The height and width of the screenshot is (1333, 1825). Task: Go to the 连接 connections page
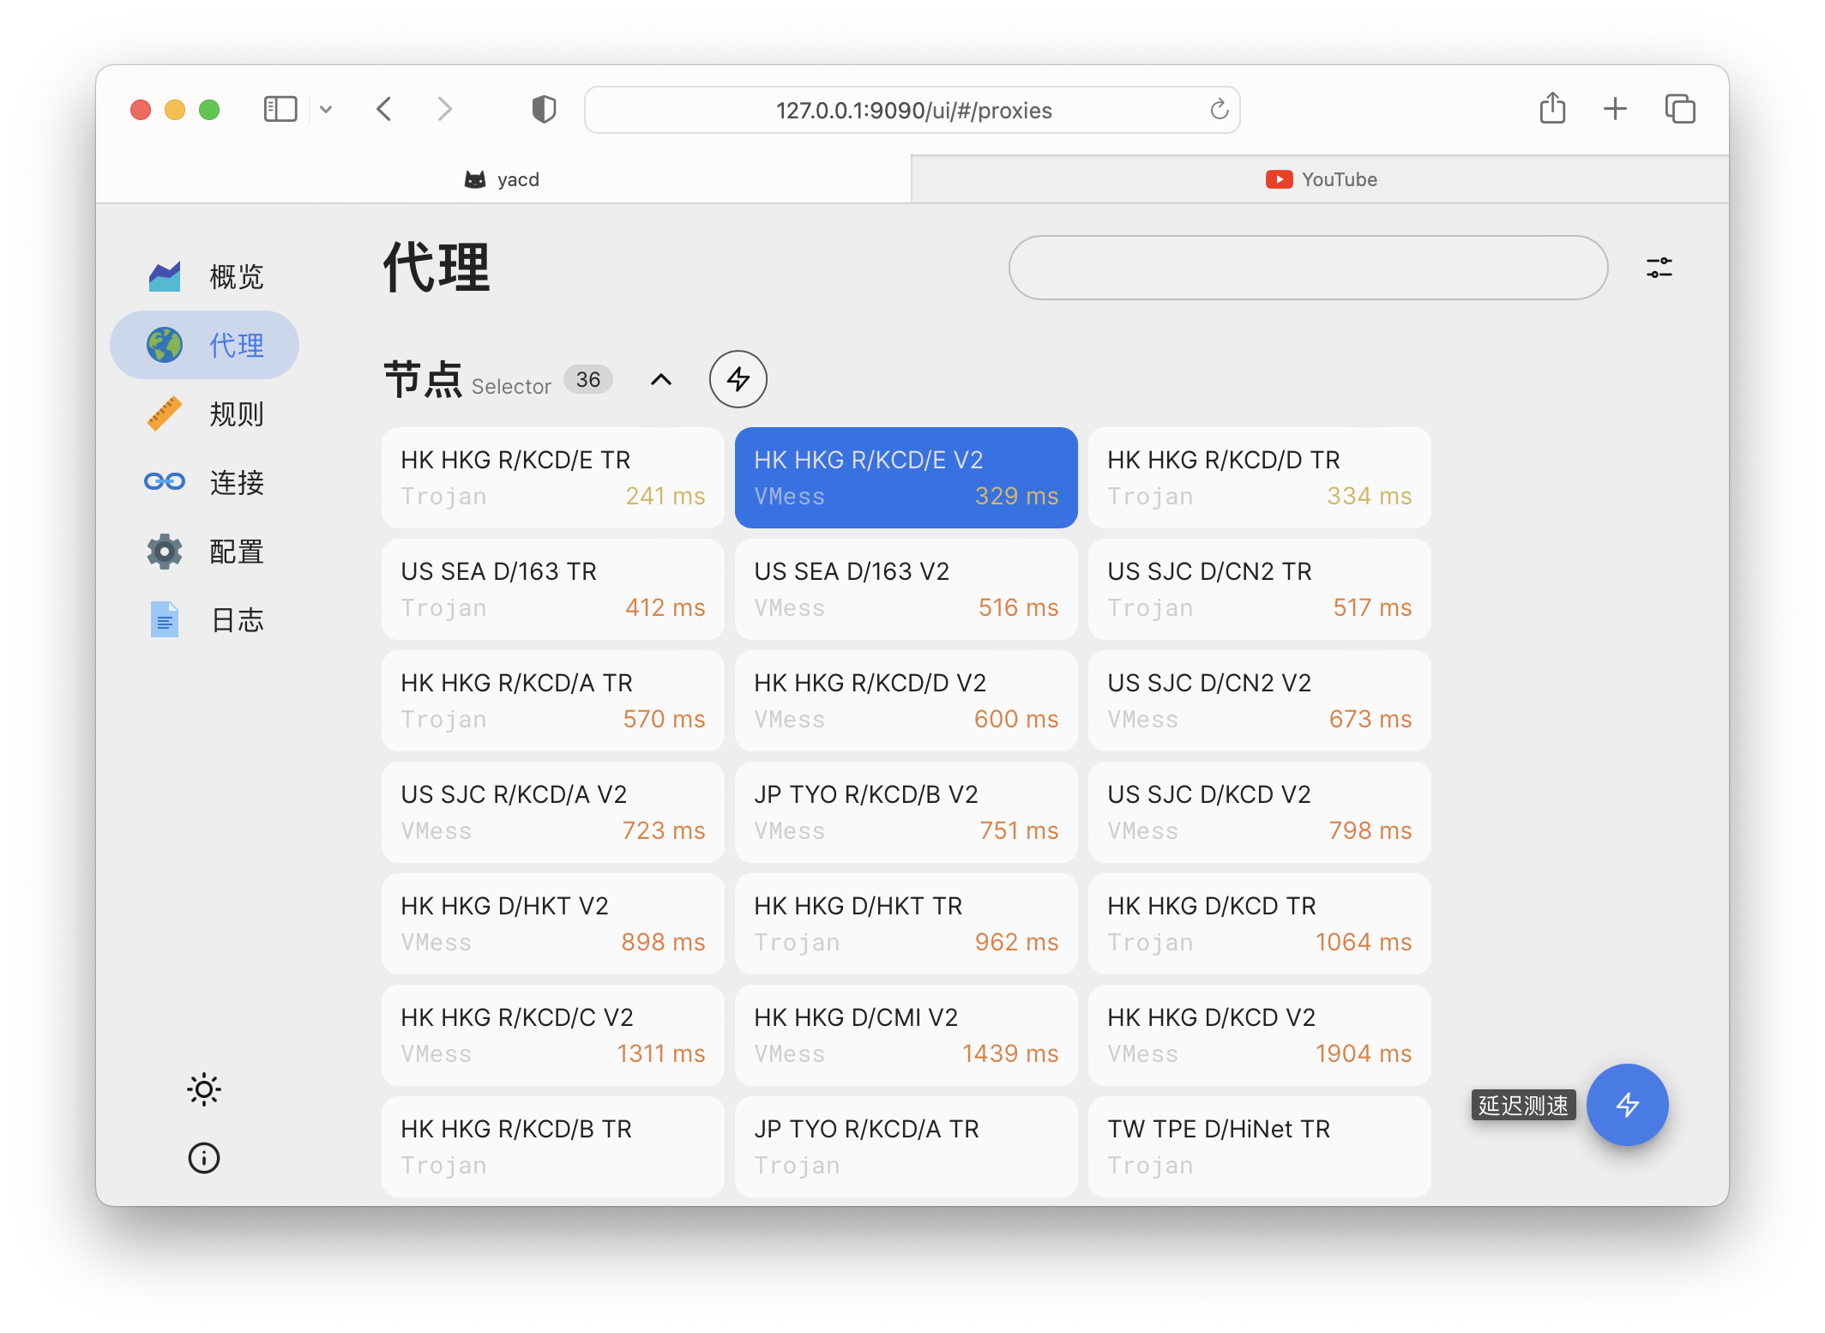tap(204, 482)
